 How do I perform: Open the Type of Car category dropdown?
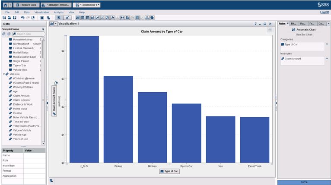point(327,44)
